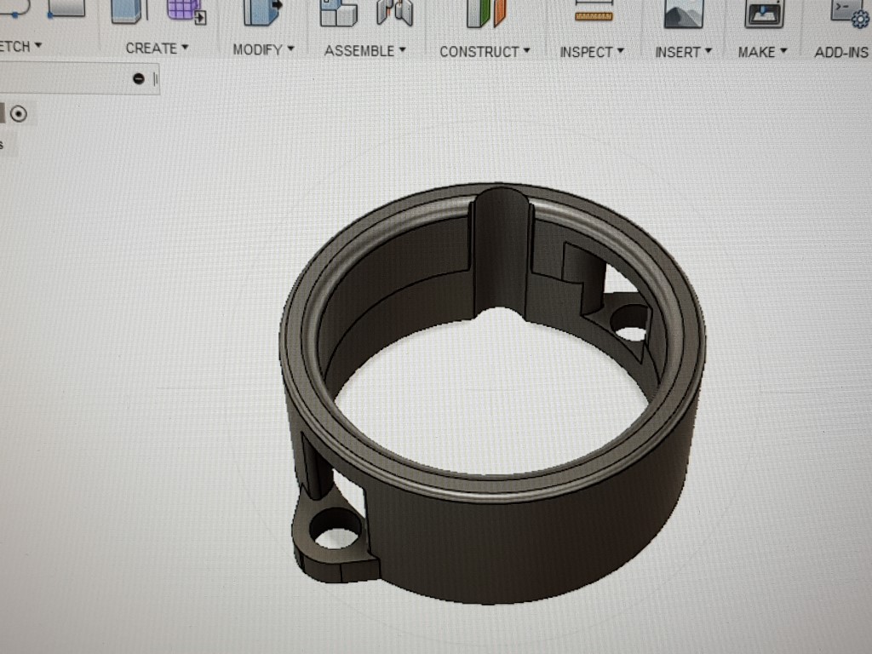The image size is (872, 654).
Task: Collapse browser panel with black minus button
Action: click(x=139, y=79)
